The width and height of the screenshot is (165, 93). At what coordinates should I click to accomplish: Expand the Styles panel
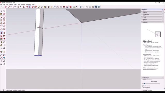[152, 16]
